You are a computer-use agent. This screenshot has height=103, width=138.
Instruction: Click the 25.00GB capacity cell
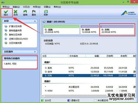(95, 68)
